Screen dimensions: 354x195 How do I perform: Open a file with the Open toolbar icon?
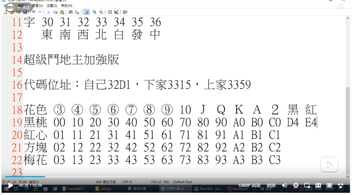[11, 12]
